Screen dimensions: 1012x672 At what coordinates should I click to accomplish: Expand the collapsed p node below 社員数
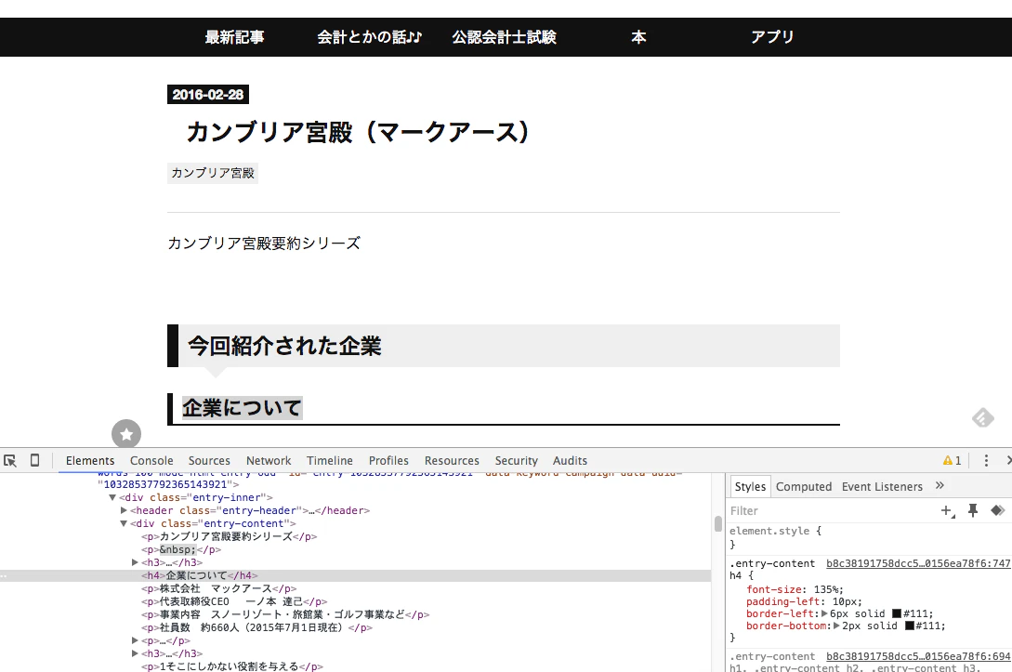(x=135, y=640)
